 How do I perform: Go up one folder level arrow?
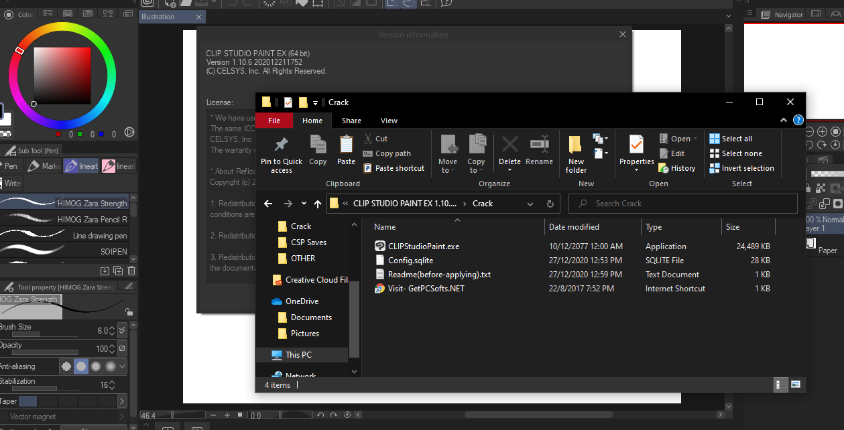coord(318,204)
